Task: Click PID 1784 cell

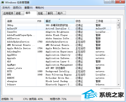Action: pyautogui.click(x=40, y=48)
